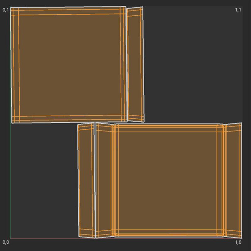Click the "1,1" UV corner label
Screen dimensions: 251x251
pyautogui.click(x=238, y=10)
